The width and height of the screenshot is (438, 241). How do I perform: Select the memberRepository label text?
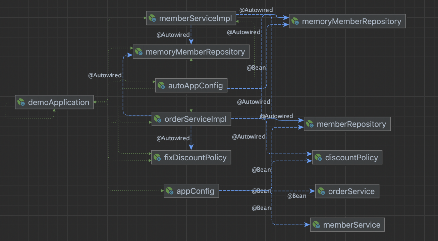click(x=351, y=125)
